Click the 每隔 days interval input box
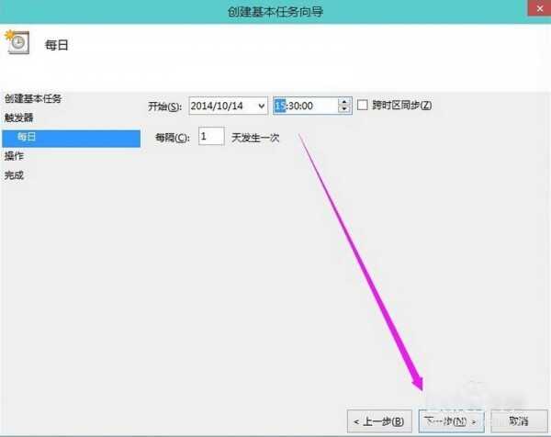This screenshot has width=551, height=437. tap(210, 137)
